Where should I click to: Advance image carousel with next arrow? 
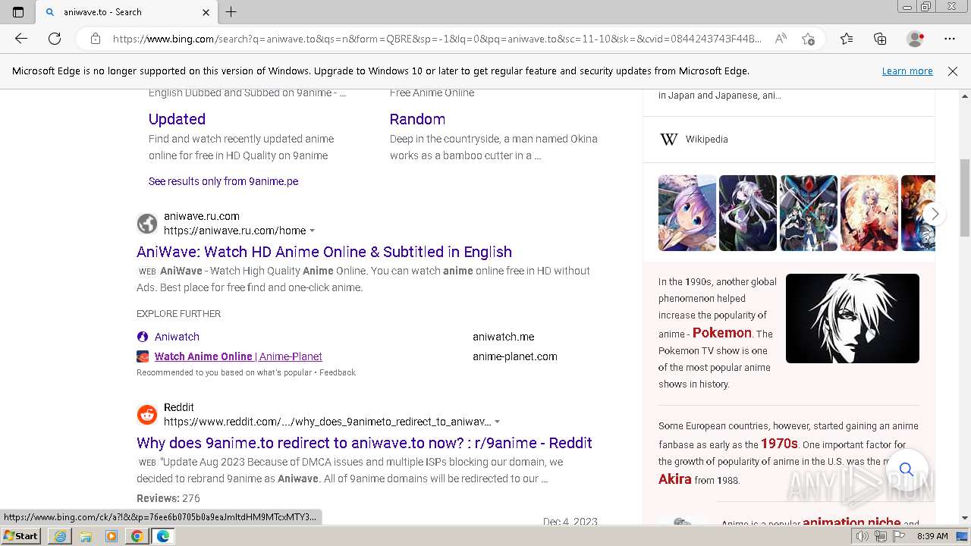[x=935, y=214]
